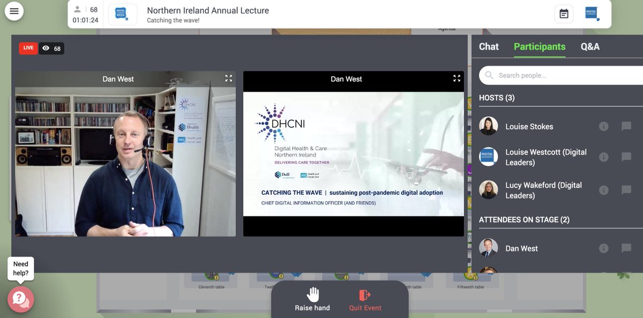Click the Digital Leaders Week event logo
The height and width of the screenshot is (318, 643).
[x=122, y=14]
